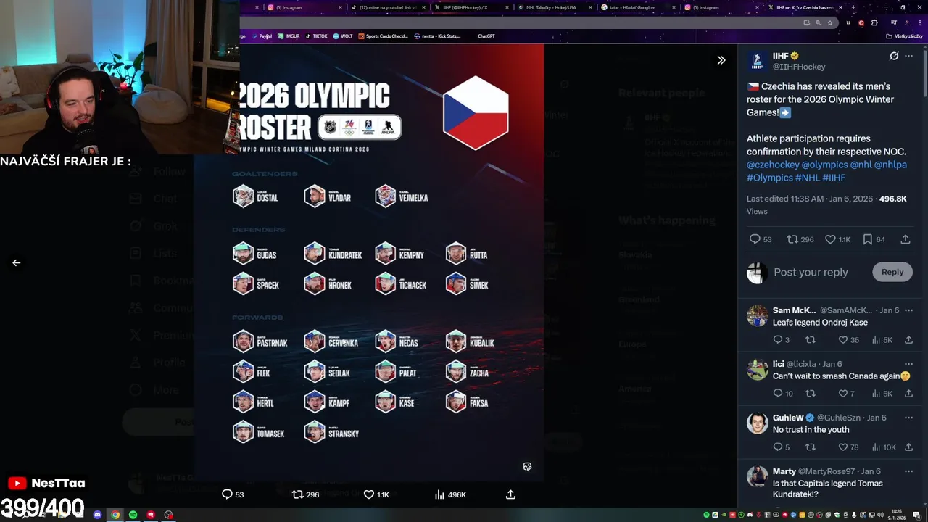Click the reply icon under the image (53)
The height and width of the screenshot is (522, 928).
pos(227,494)
